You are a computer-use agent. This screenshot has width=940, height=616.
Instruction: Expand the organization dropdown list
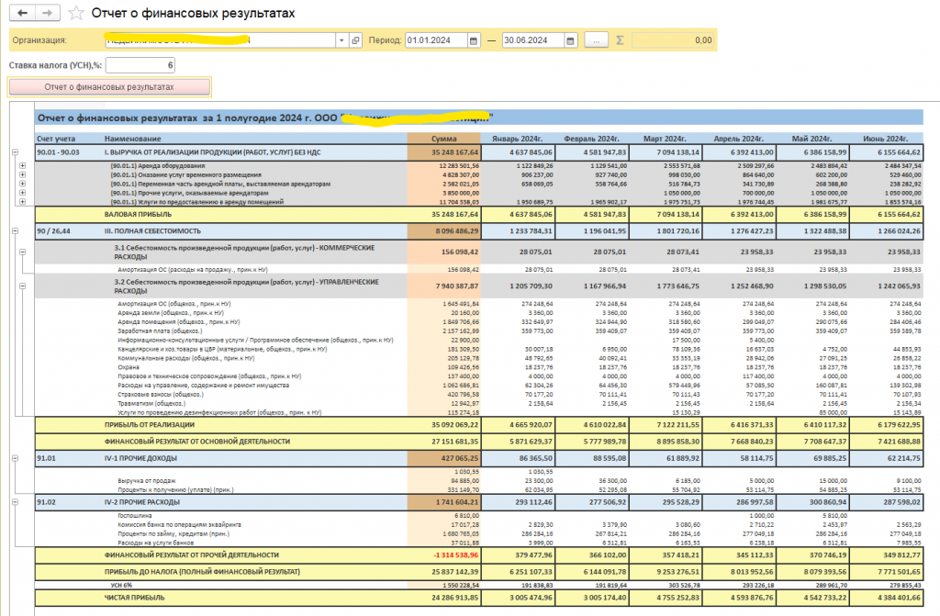341,40
